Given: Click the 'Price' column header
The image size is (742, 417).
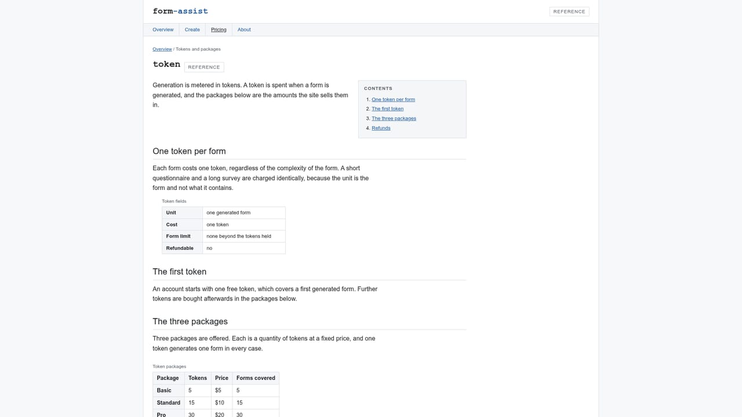Looking at the screenshot, I should [221, 378].
